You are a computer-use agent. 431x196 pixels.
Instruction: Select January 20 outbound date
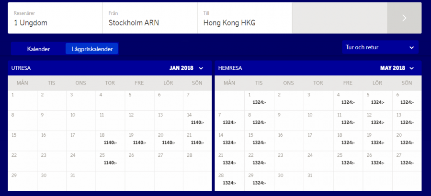168,141
